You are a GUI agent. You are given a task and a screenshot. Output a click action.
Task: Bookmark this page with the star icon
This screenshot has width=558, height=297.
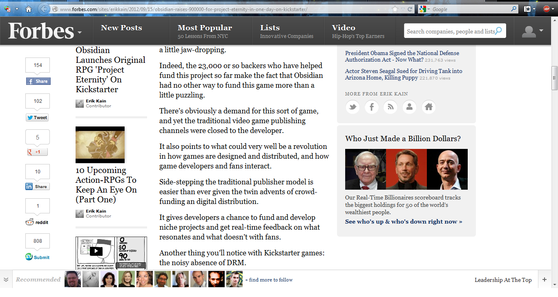(x=395, y=9)
